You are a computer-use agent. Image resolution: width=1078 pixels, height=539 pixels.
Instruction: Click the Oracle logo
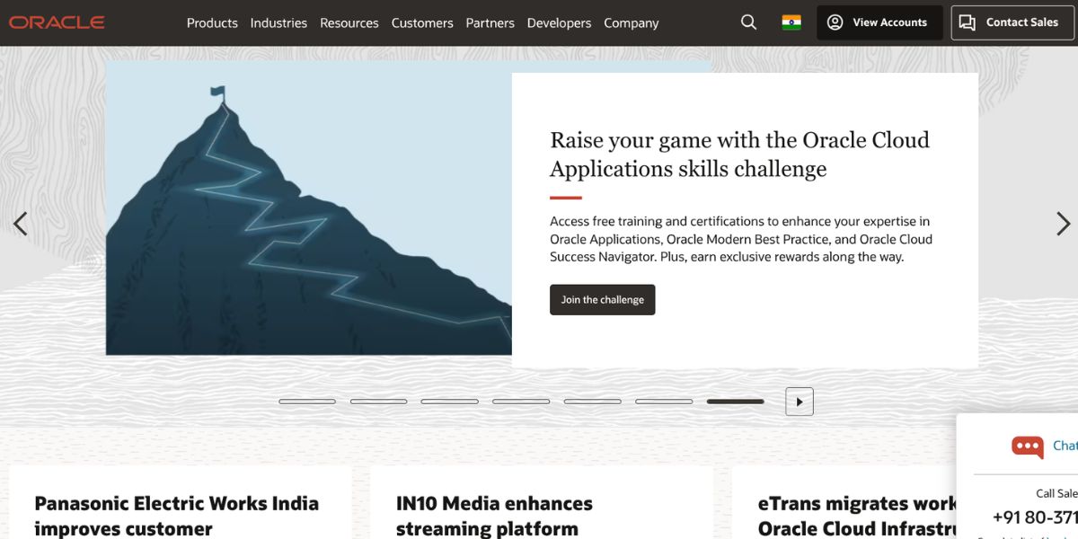pyautogui.click(x=57, y=22)
